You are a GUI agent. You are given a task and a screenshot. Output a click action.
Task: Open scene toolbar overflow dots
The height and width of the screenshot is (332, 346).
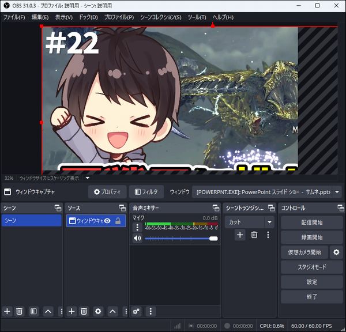point(61,311)
